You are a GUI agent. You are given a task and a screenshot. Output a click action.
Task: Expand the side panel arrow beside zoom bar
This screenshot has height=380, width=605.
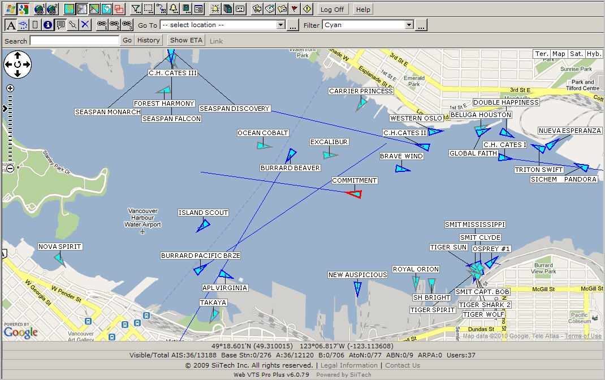(x=5, y=108)
